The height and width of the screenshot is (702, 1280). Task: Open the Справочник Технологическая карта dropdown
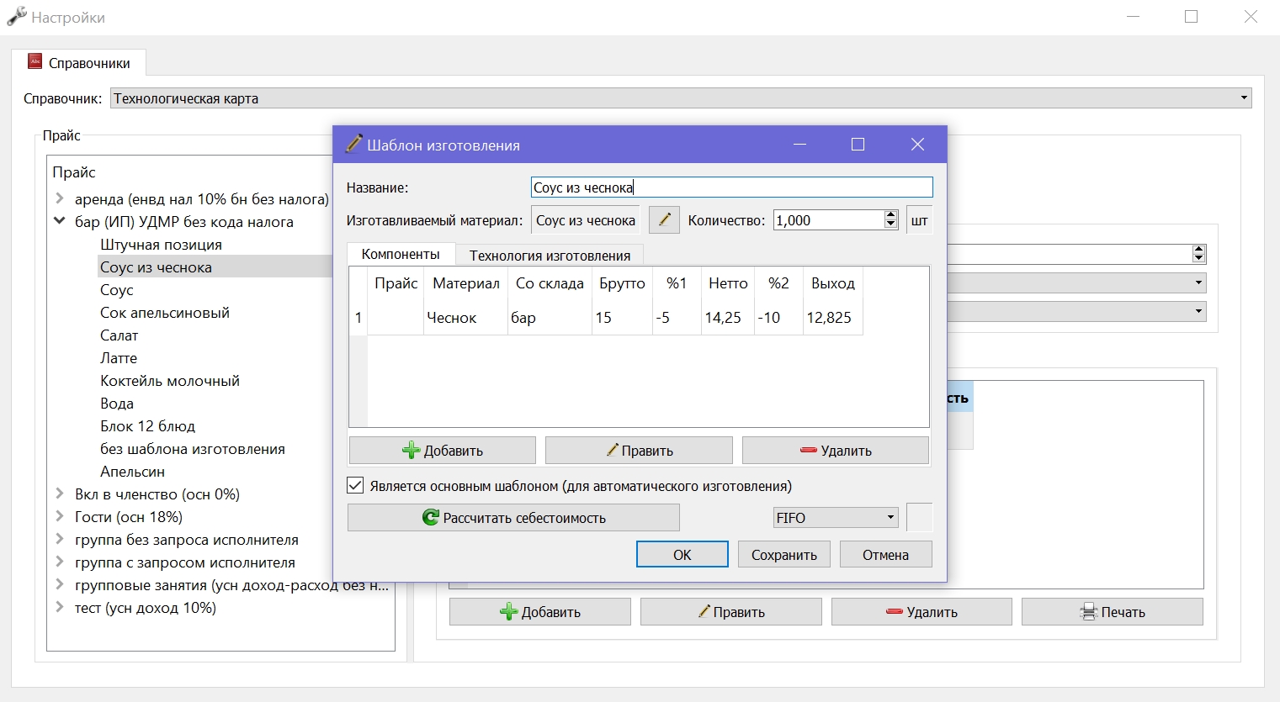point(681,98)
